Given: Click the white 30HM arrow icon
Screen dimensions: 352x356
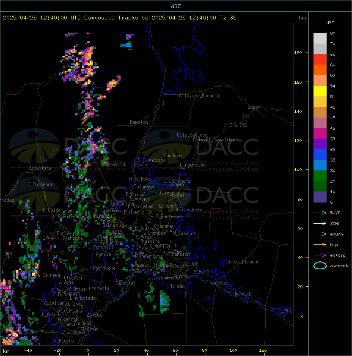Looking at the screenshot, I should pyautogui.click(x=320, y=223).
